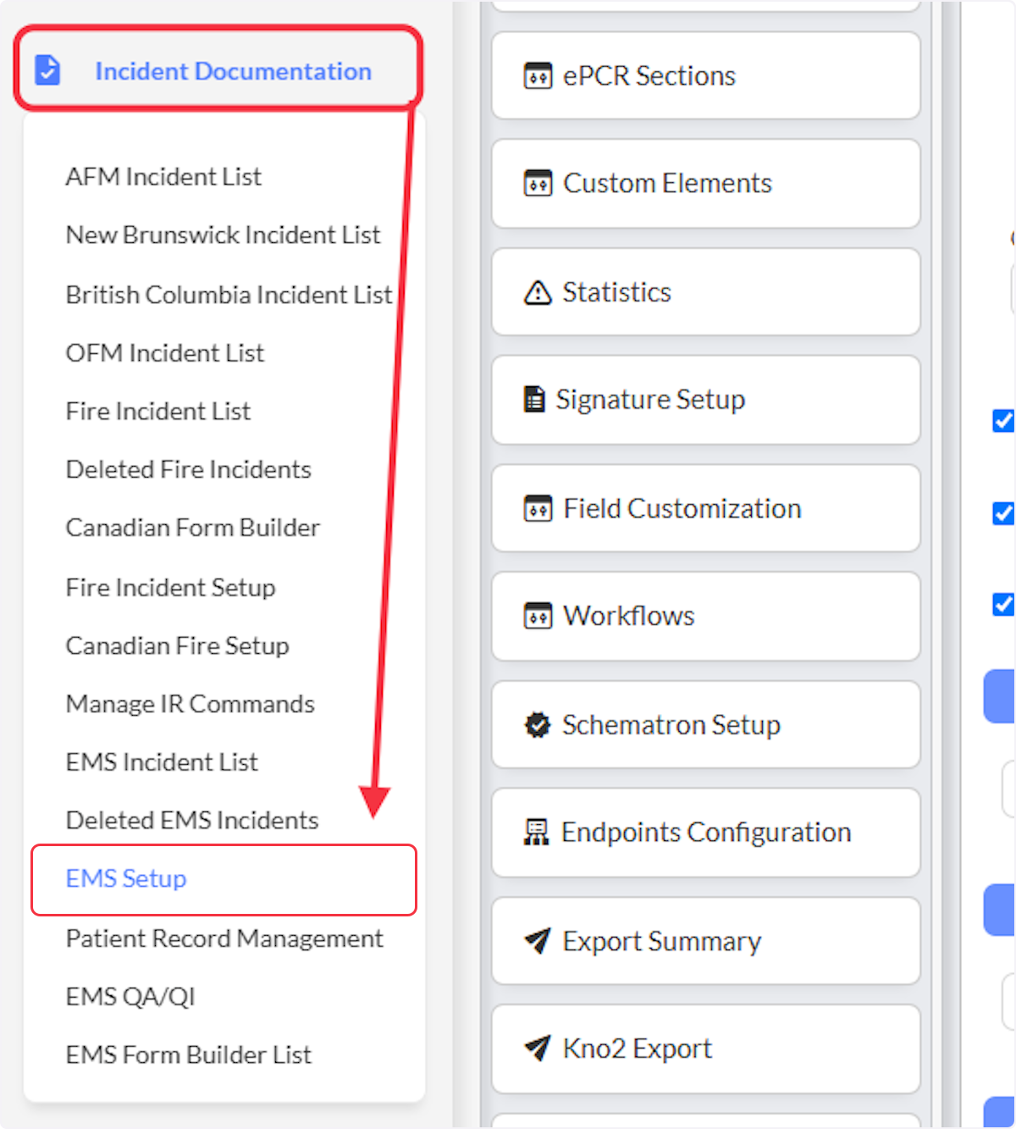Screen dimensions: 1016x1129
Task: Open the Schematron Setup panel
Action: (x=705, y=725)
